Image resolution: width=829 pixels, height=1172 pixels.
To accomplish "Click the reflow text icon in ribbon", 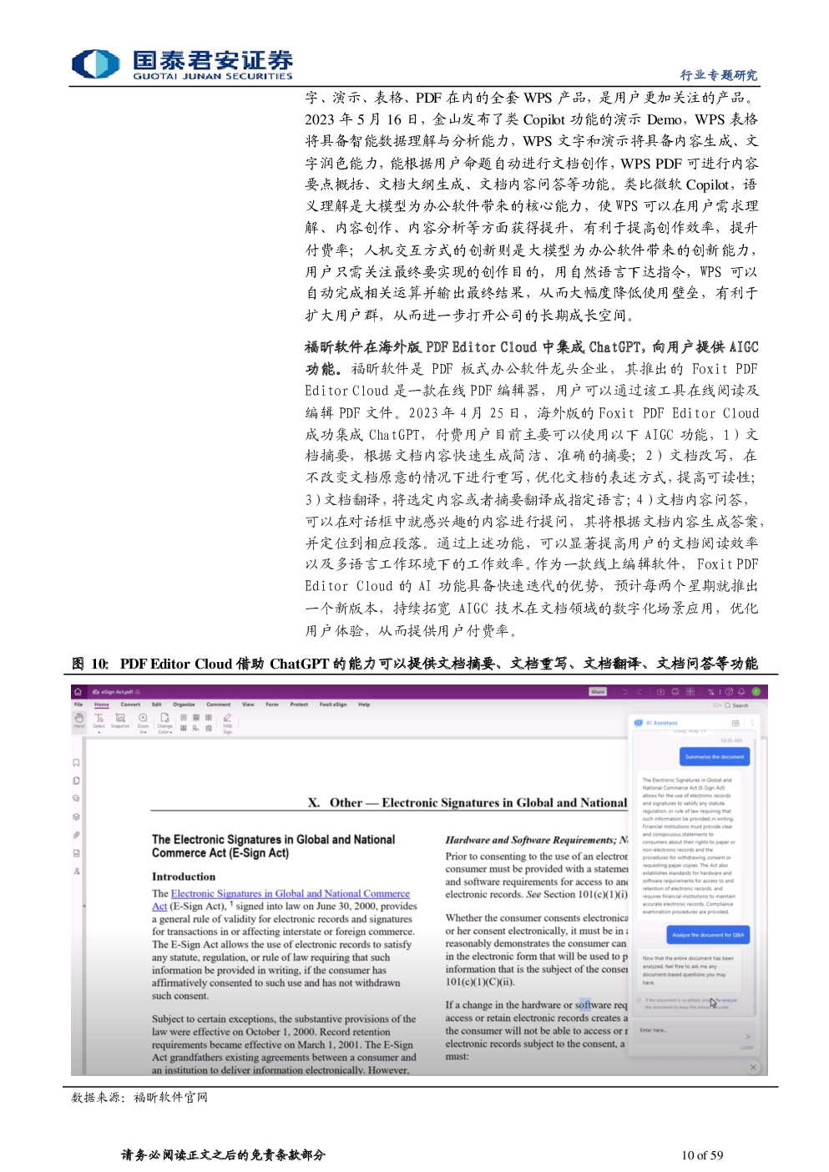I will (196, 728).
